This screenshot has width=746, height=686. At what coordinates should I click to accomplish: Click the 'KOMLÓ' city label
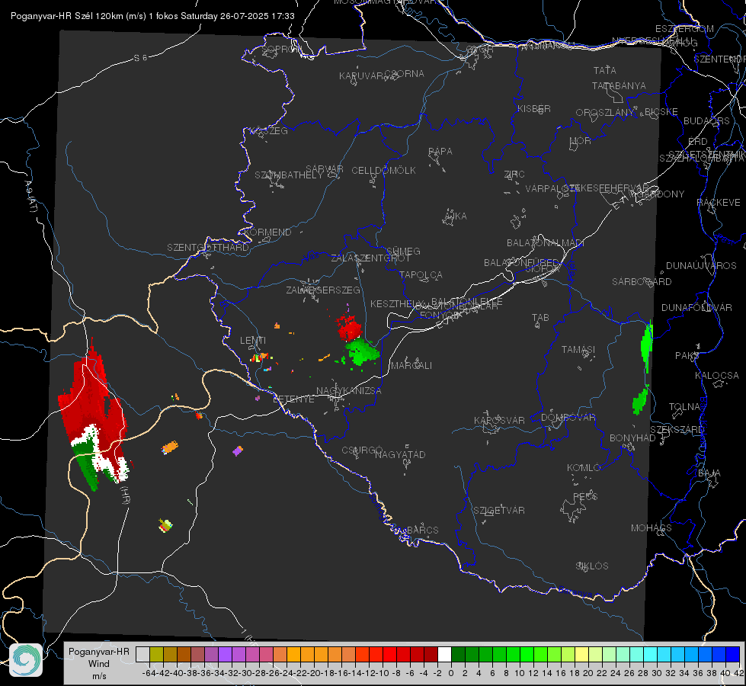point(584,468)
